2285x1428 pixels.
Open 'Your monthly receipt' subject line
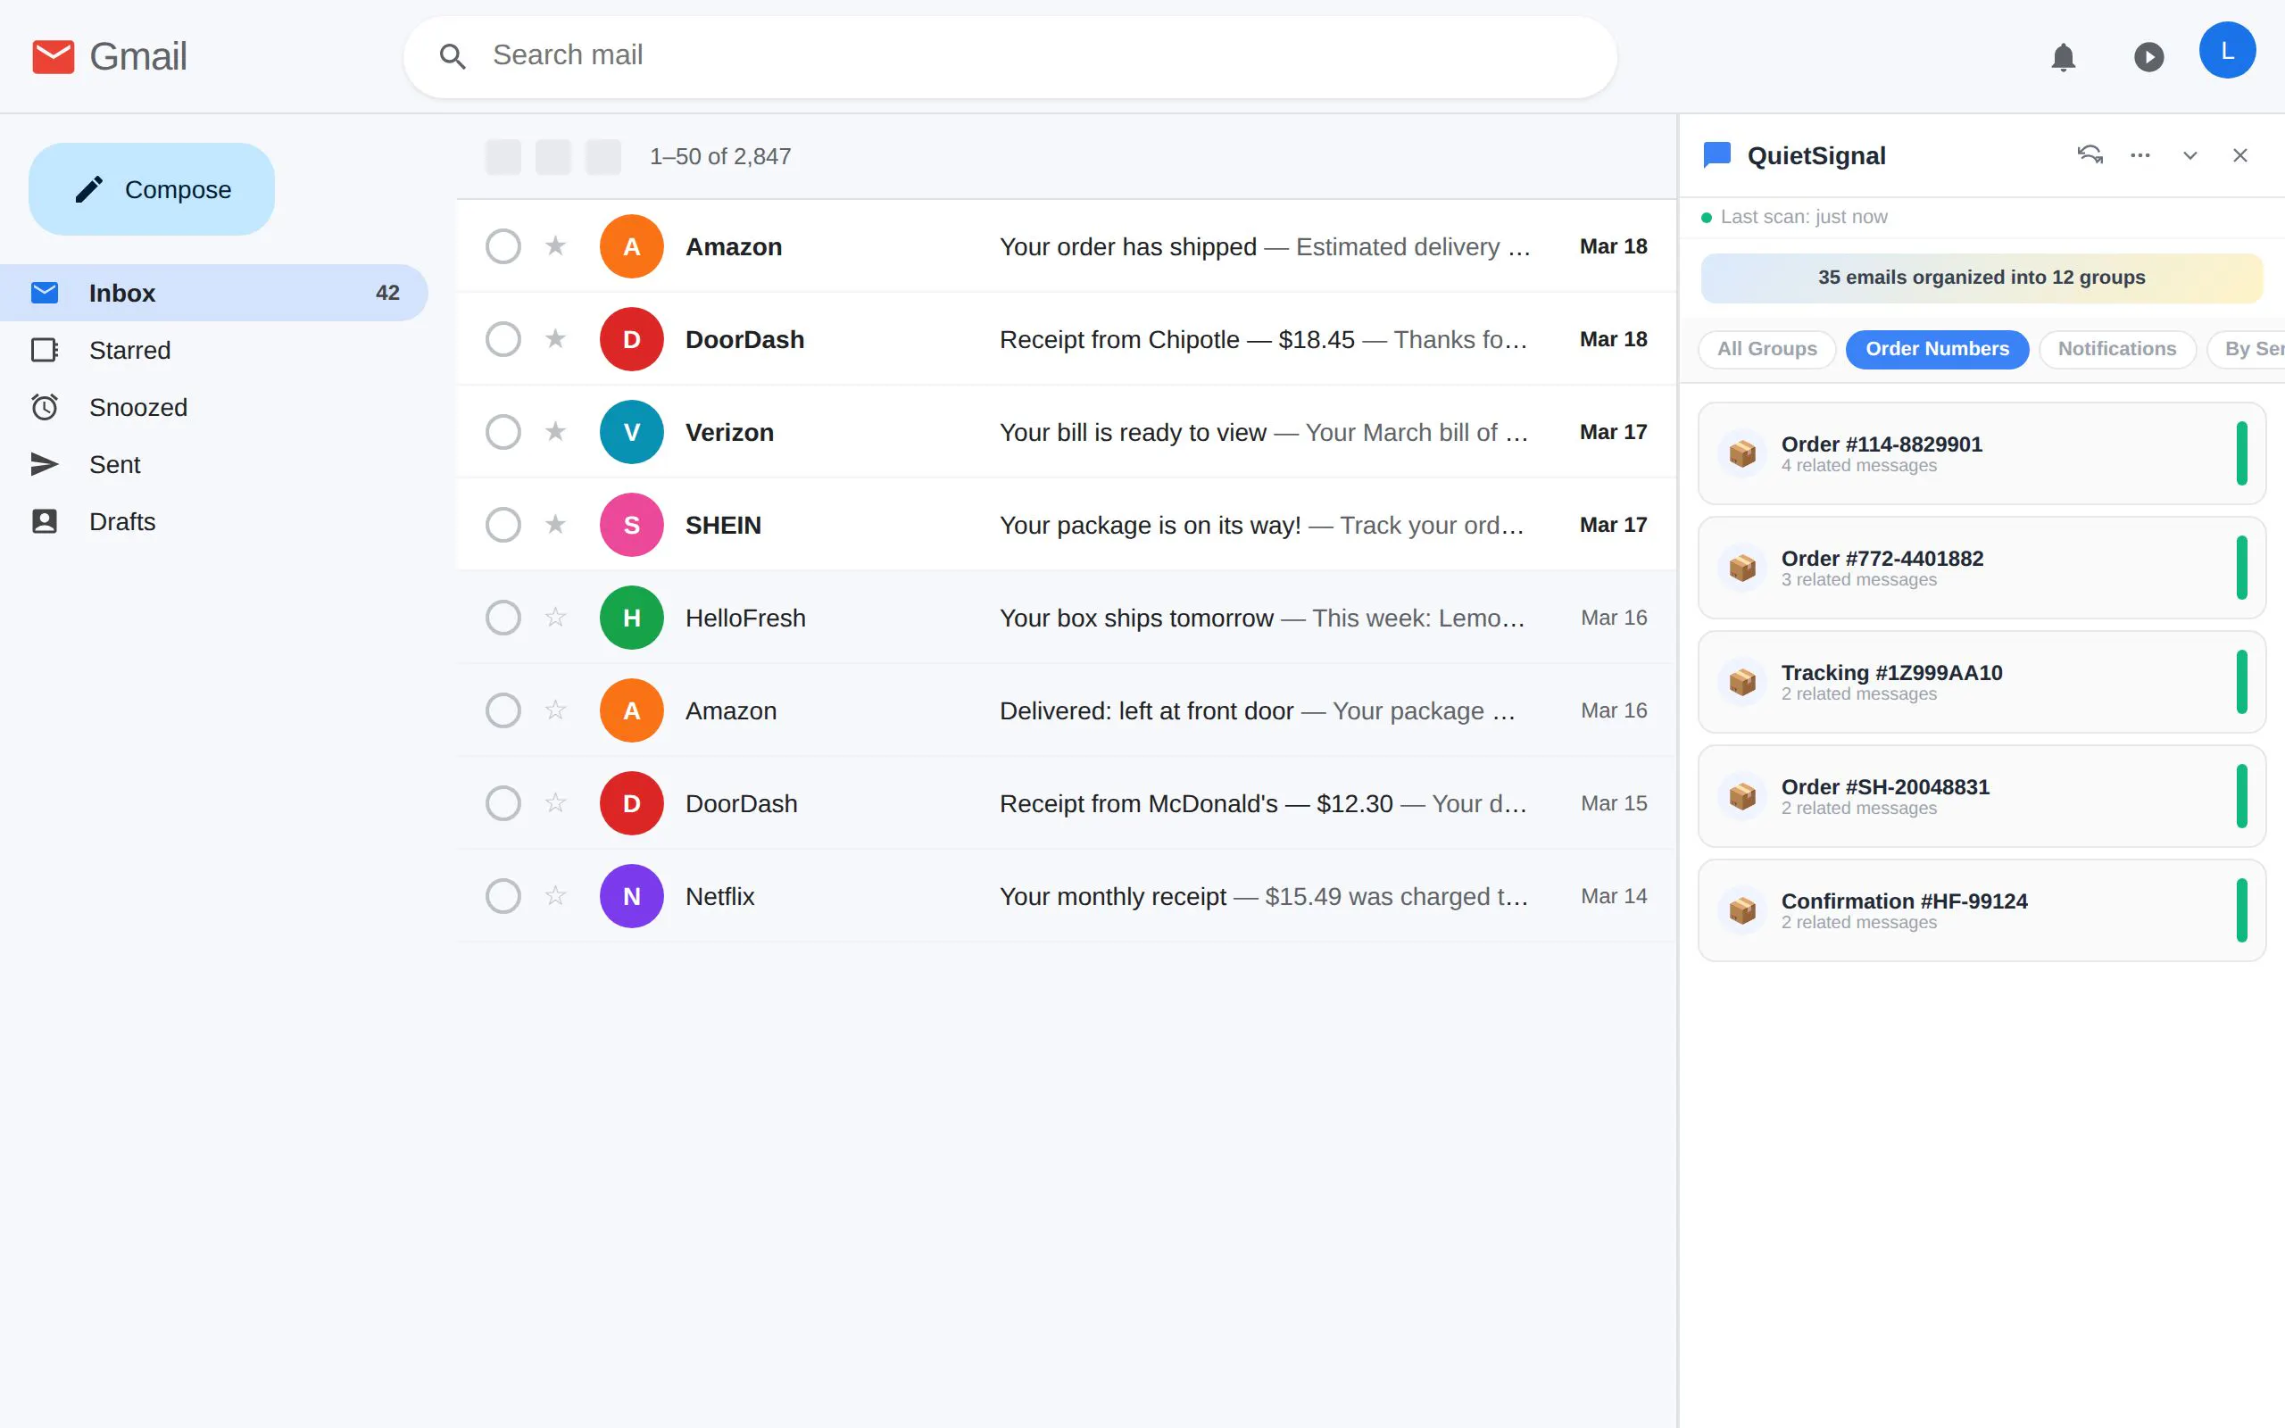tap(1112, 896)
